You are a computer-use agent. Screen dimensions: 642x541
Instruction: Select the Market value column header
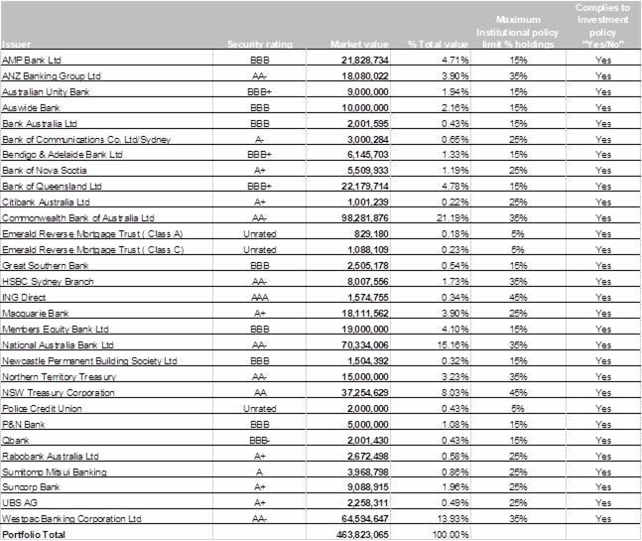point(359,45)
